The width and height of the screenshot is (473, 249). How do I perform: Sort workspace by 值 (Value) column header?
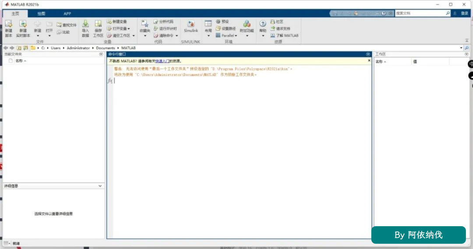[431, 61]
